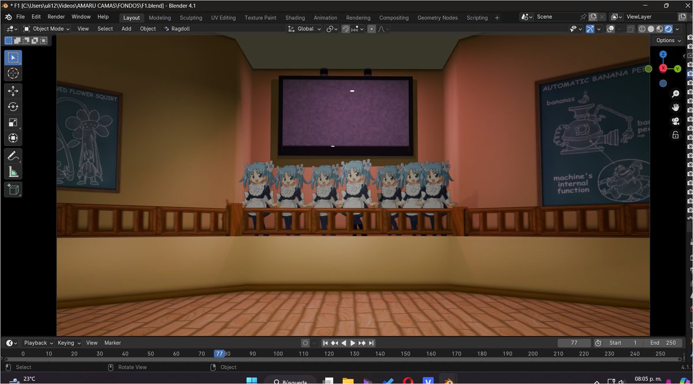Select the Measure ruler tool

pos(13,171)
